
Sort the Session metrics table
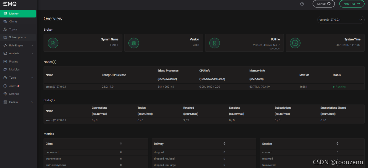coord(337,143)
